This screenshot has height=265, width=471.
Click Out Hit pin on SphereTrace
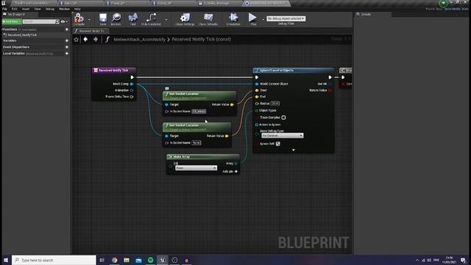(x=330, y=84)
